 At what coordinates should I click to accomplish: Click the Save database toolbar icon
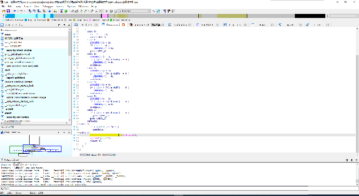(8, 11)
